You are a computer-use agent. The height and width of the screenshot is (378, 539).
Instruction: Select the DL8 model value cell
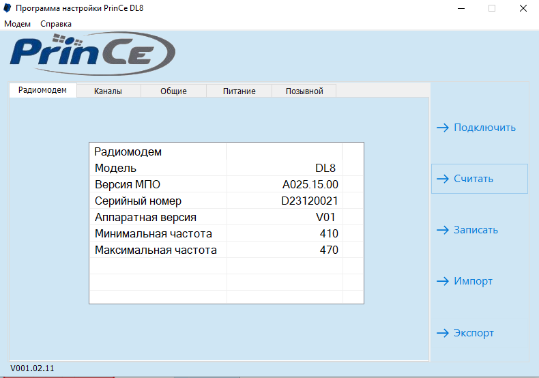pyautogui.click(x=285, y=168)
